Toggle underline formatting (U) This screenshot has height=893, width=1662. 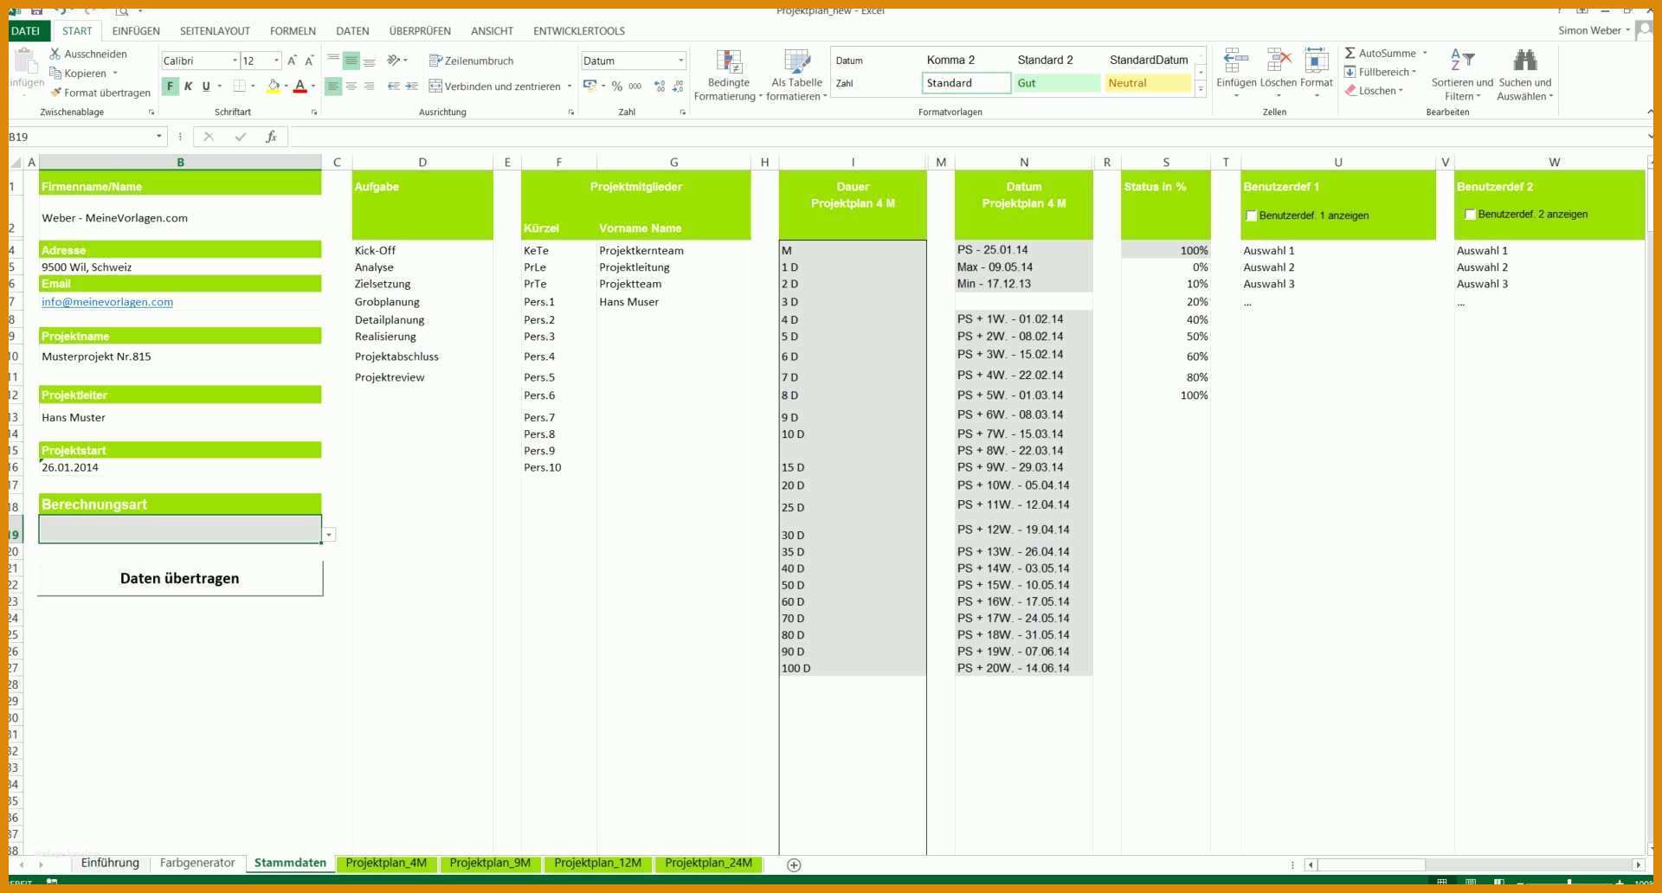coord(206,87)
